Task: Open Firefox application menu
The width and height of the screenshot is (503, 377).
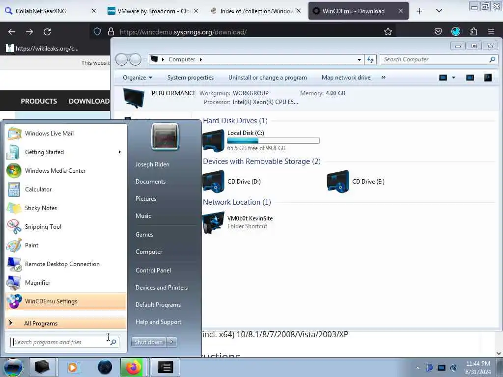Action: tap(491, 31)
